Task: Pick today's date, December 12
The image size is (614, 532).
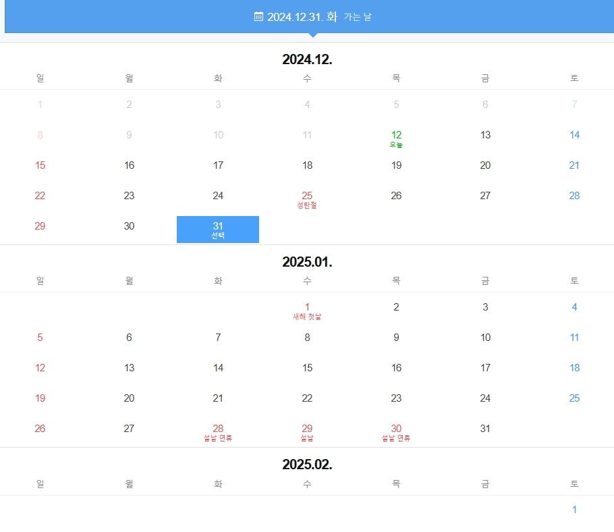Action: point(396,138)
